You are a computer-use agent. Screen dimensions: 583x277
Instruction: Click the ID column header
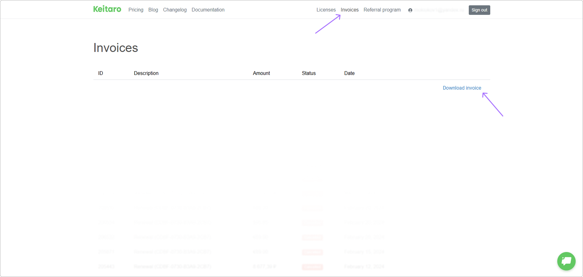coord(101,73)
